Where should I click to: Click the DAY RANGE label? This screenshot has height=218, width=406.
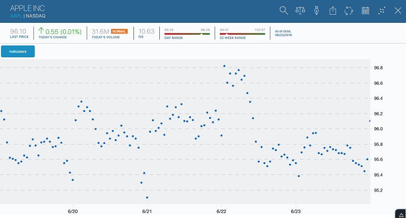click(174, 38)
